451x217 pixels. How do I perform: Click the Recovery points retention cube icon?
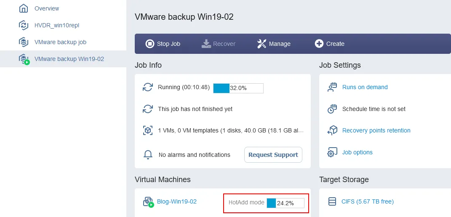[332, 131]
